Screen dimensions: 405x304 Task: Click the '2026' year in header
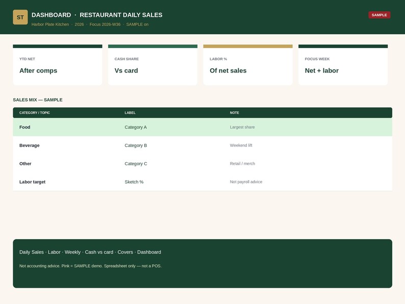pyautogui.click(x=79, y=24)
